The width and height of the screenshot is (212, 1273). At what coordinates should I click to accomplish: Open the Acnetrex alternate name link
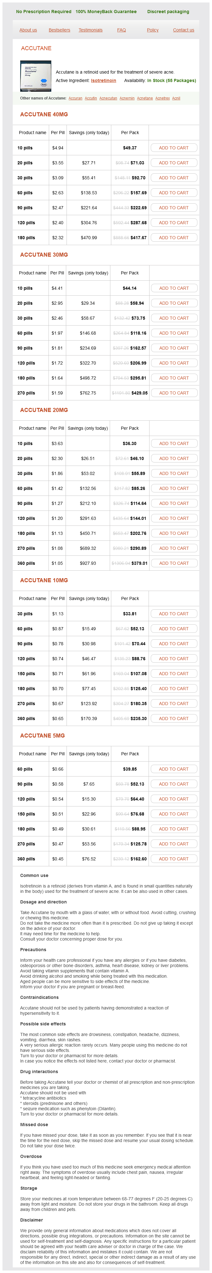163,98
